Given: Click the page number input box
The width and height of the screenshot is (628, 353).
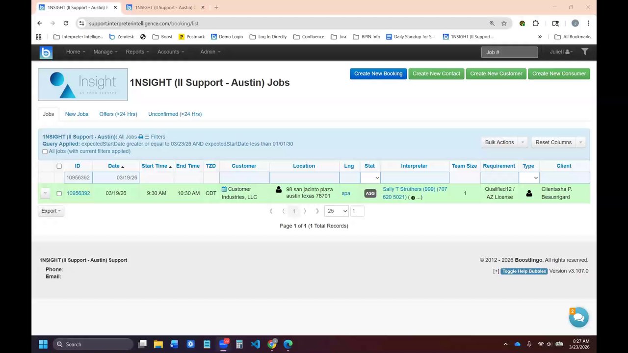Looking at the screenshot, I should coord(357,211).
